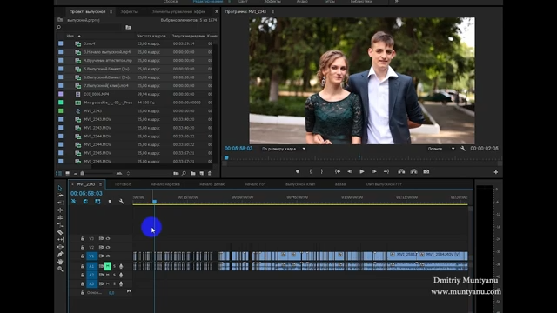Solo audio track A1
This screenshot has width=557, height=313.
click(114, 266)
